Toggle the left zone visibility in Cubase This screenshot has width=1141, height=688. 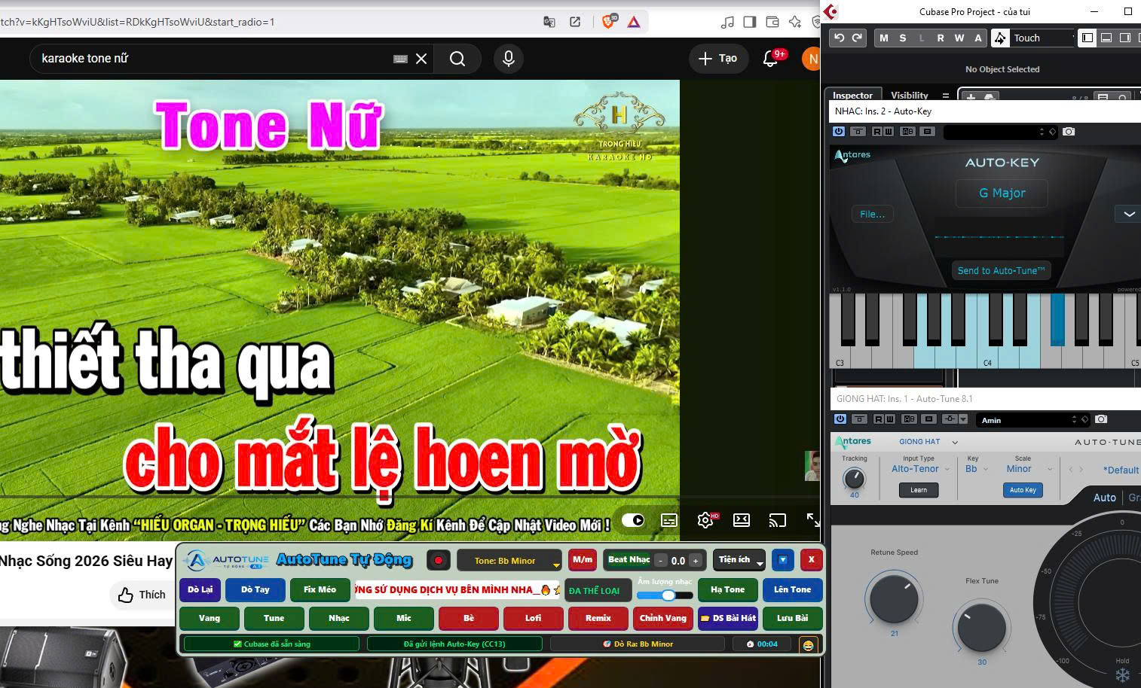tap(1087, 38)
